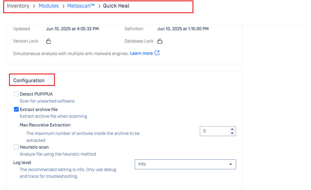Click 'Analyze file using the heuristic method' text
311x190 pixels.
pos(58,154)
